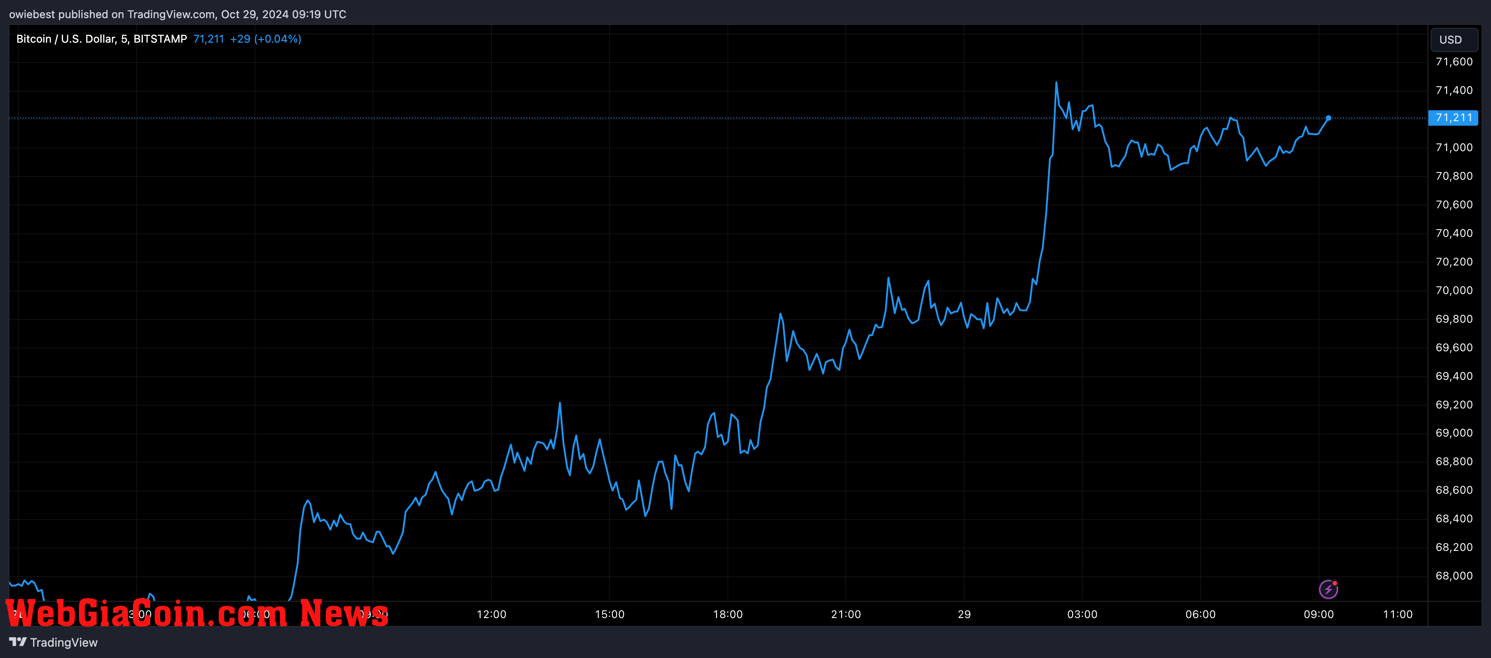The width and height of the screenshot is (1491, 658).
Task: Click the last price dot on chart line
Action: 1329,118
